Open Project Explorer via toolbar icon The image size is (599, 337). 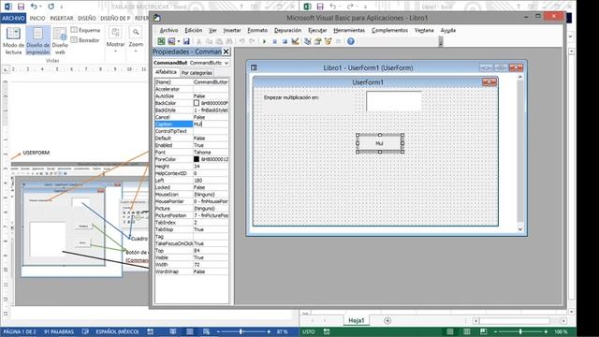(x=308, y=41)
